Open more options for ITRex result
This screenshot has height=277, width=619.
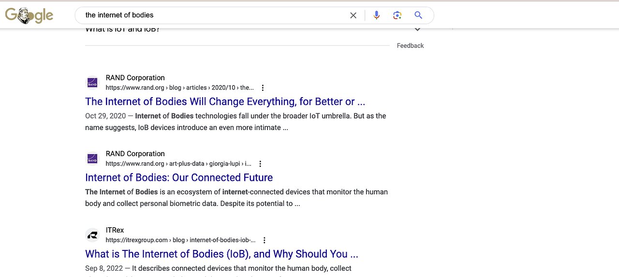264,240
